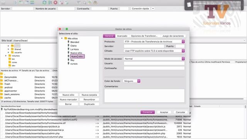Click the Duplicado button
This screenshot has width=247, height=139.
click(x=89, y=104)
